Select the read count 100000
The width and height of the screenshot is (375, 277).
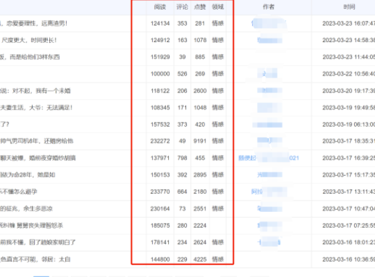(x=160, y=73)
